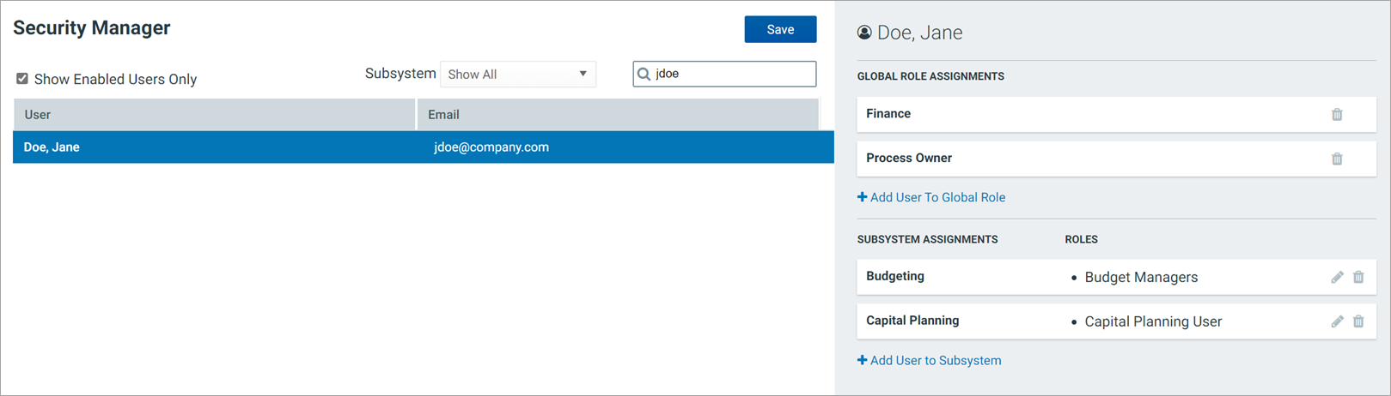Delete the Finance global role assignment
This screenshot has width=1391, height=396.
click(1337, 115)
